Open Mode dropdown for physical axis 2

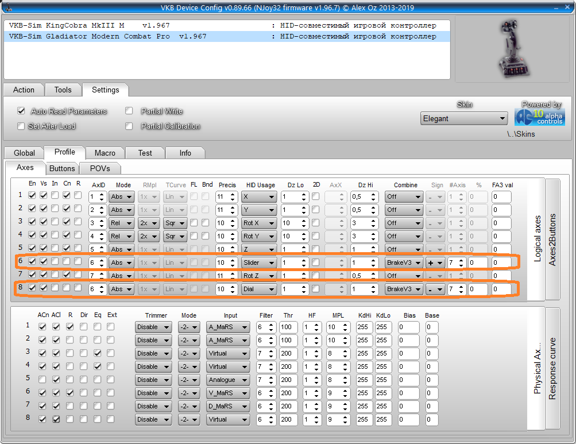point(189,341)
